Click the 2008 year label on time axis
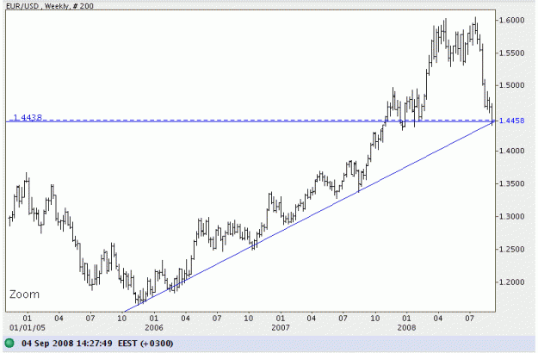The height and width of the screenshot is (353, 538). 406,328
